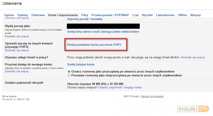213x116 pixels.
Task: Go to the Filtry tab
Action: 85,15
